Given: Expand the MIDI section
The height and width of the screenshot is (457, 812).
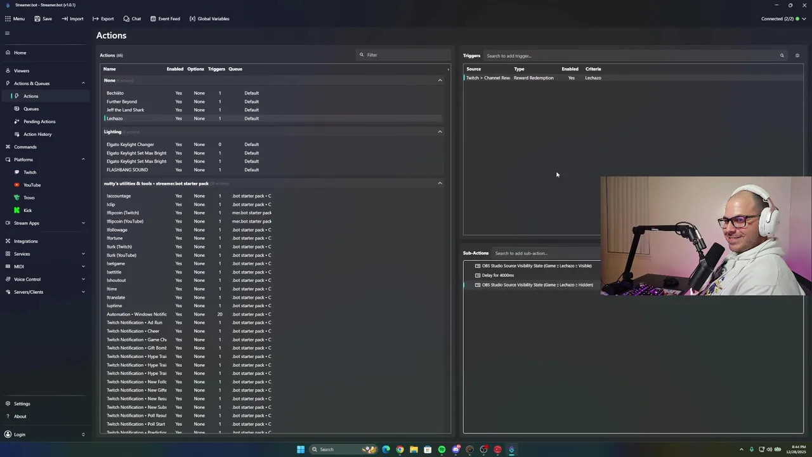Looking at the screenshot, I should (83, 267).
